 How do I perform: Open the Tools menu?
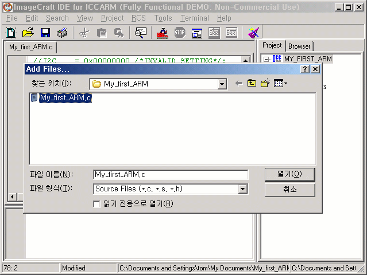[x=163, y=18]
